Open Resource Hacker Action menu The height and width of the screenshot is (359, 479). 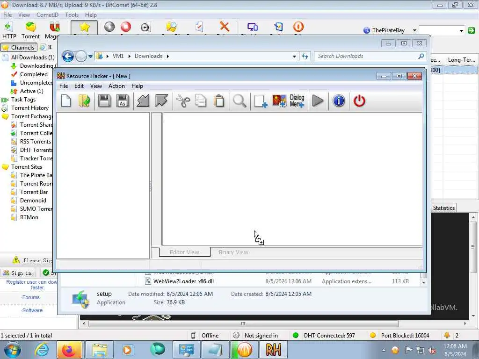click(x=116, y=86)
